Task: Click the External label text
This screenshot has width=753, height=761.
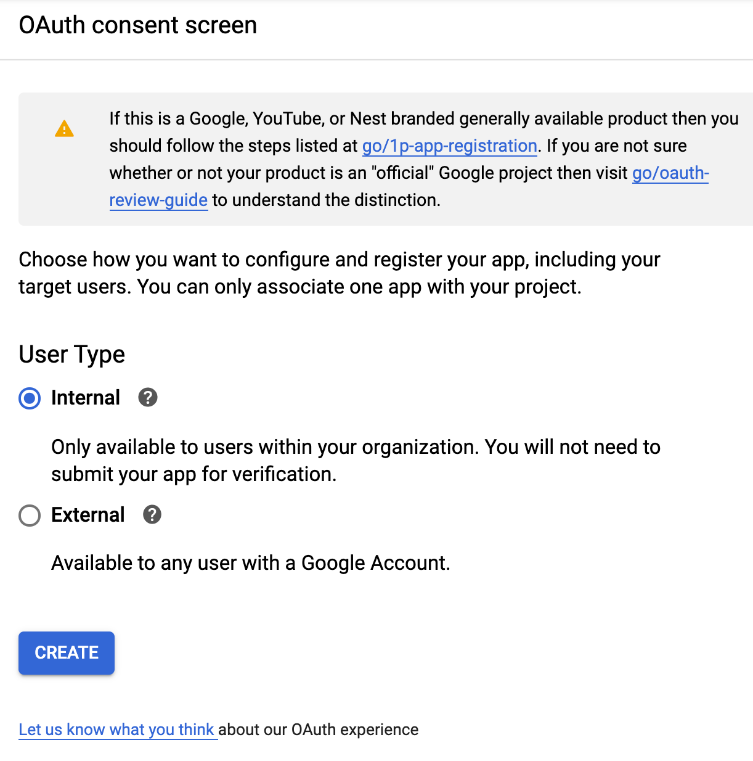Action: point(88,515)
